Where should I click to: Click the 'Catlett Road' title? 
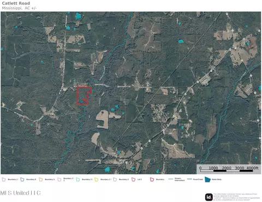tap(16, 3)
